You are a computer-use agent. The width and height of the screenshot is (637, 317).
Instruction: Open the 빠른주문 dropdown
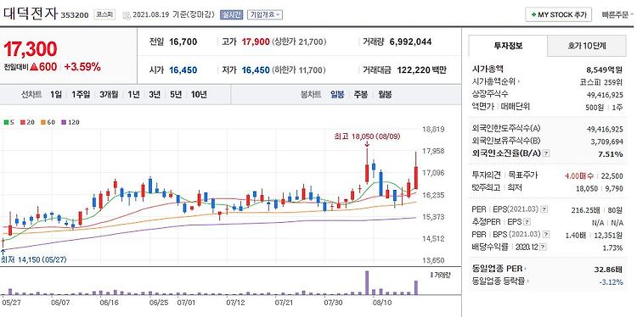pyautogui.click(x=617, y=15)
